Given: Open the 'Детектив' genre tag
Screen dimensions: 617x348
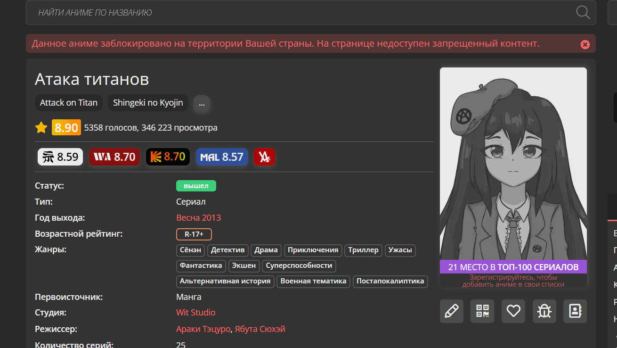Looking at the screenshot, I should click(228, 250).
